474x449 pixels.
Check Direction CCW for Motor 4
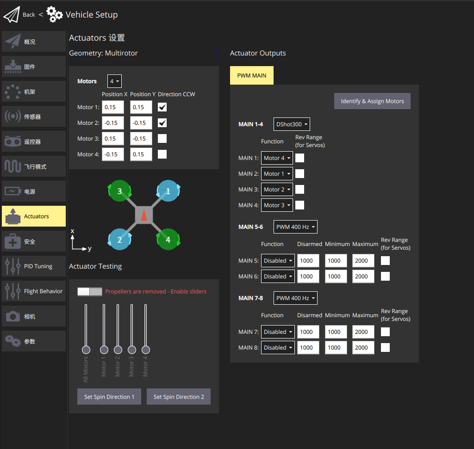162,154
